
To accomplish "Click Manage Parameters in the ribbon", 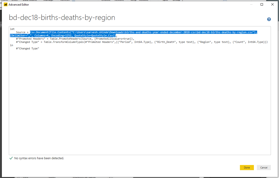I will click(48, 1).
